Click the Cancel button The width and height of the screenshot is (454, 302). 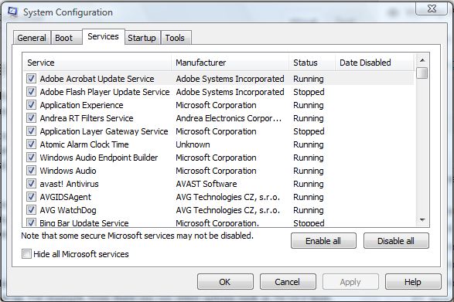click(288, 282)
